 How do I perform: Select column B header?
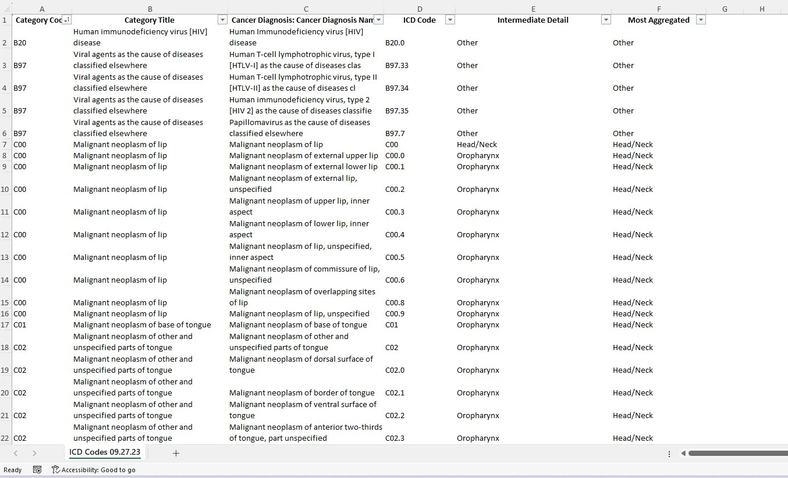click(150, 9)
